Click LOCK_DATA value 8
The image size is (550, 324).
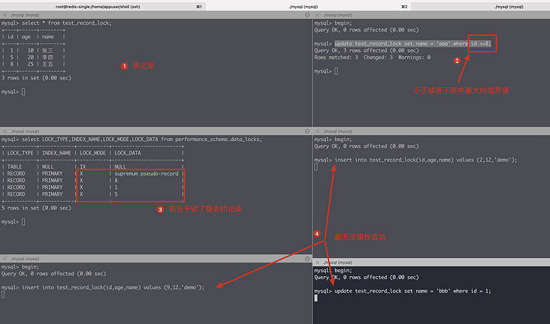[x=116, y=181]
